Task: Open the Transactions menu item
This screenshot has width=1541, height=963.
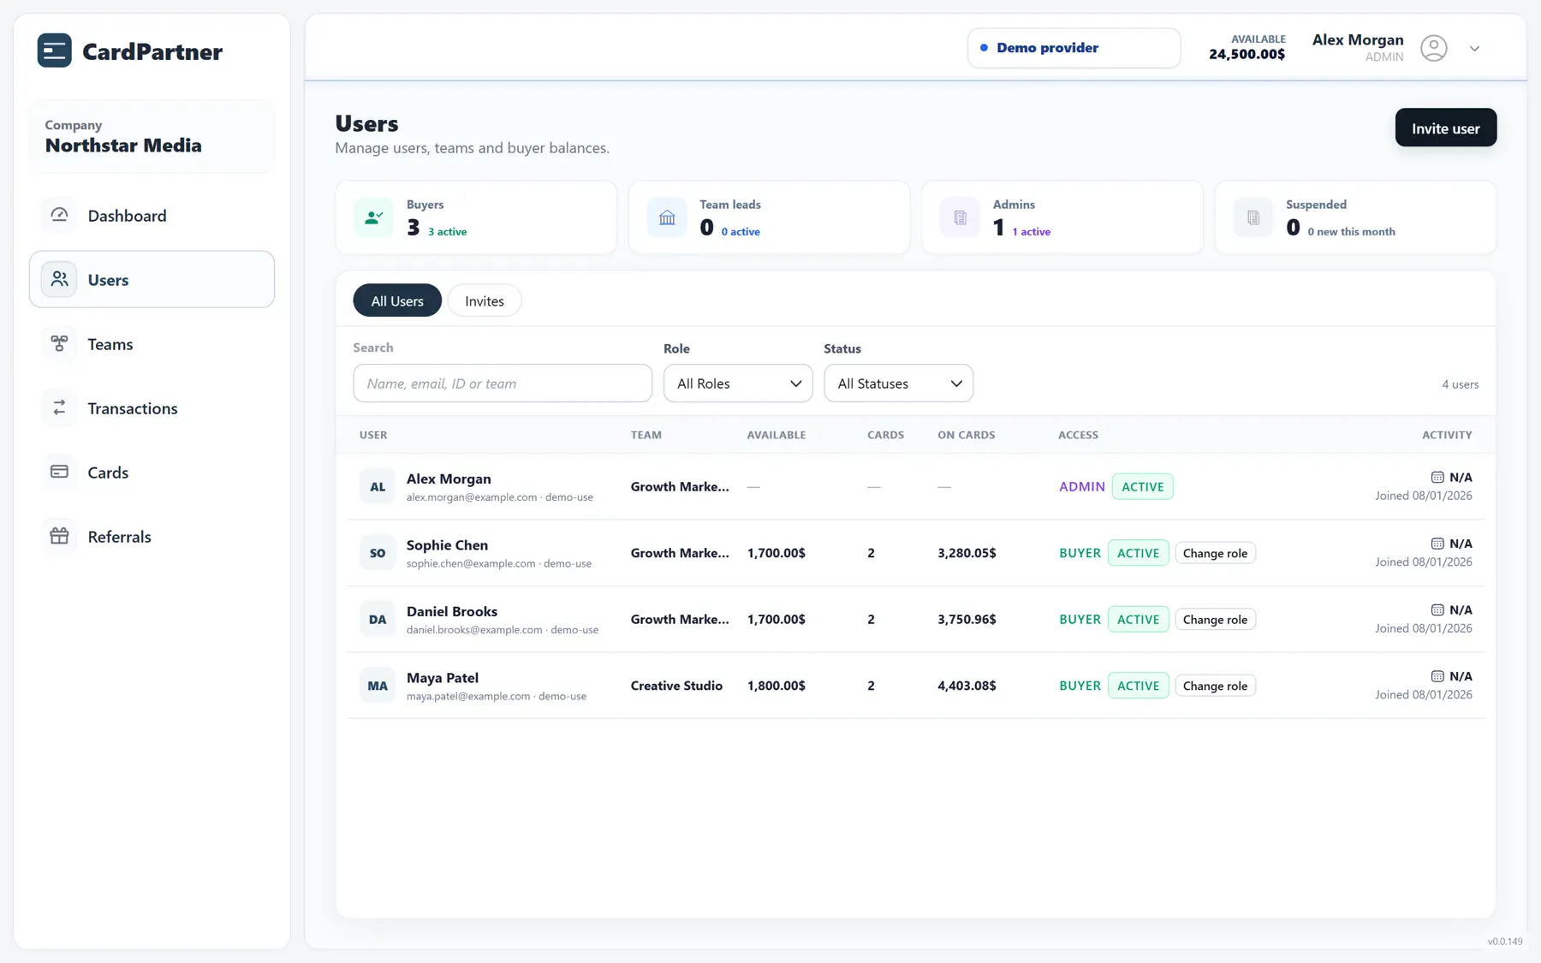Action: 152,407
